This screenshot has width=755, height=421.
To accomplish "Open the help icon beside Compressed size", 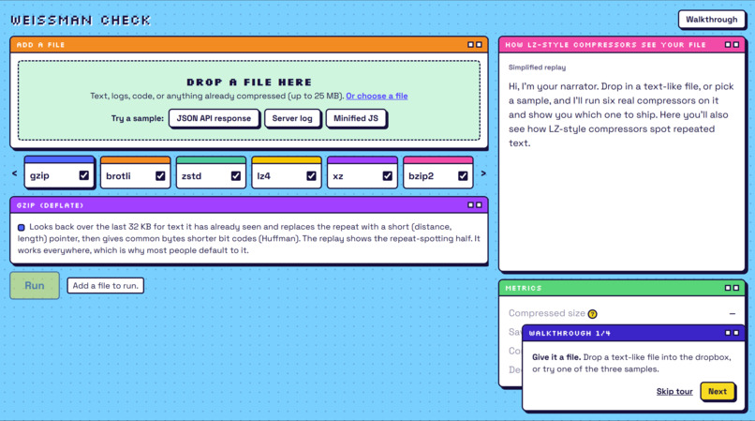I will click(x=592, y=314).
